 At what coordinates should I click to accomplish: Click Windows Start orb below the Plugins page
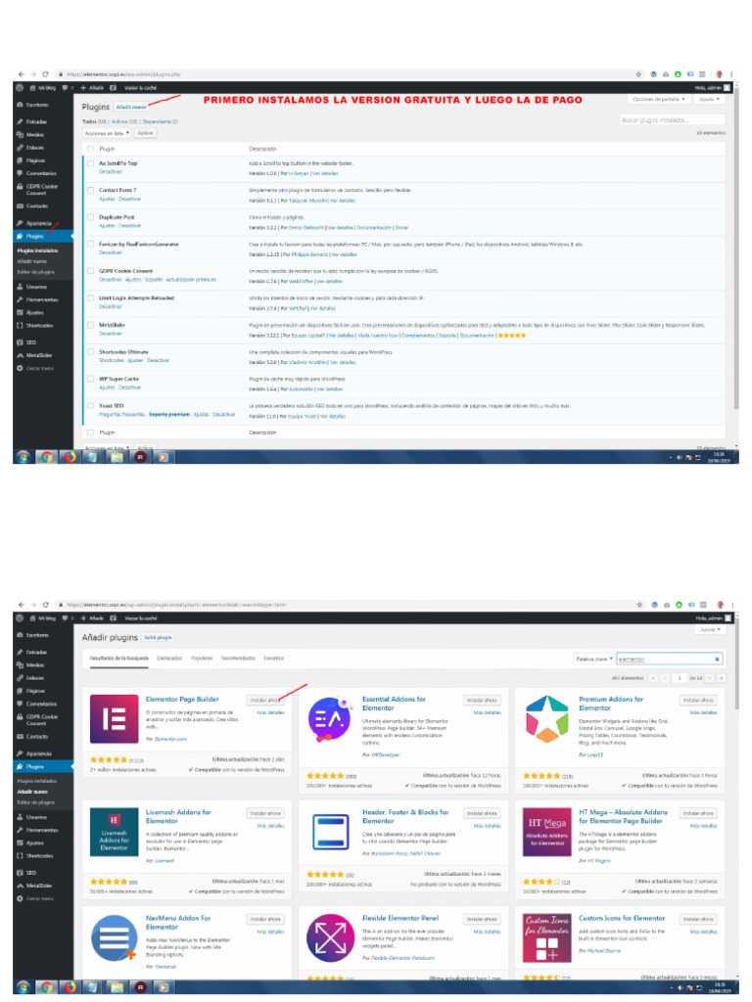click(x=23, y=457)
